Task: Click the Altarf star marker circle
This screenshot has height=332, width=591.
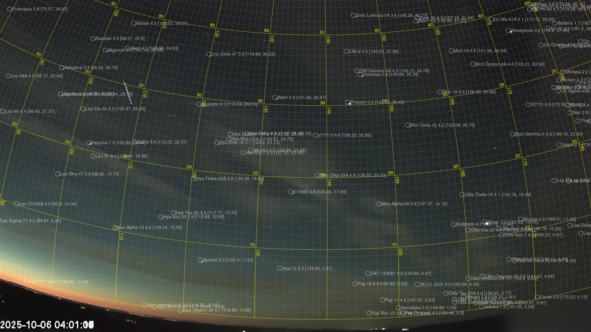Action: coord(275,97)
